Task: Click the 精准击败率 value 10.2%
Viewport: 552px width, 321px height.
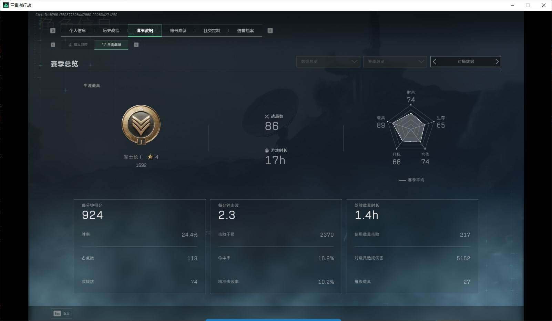Action: click(326, 282)
